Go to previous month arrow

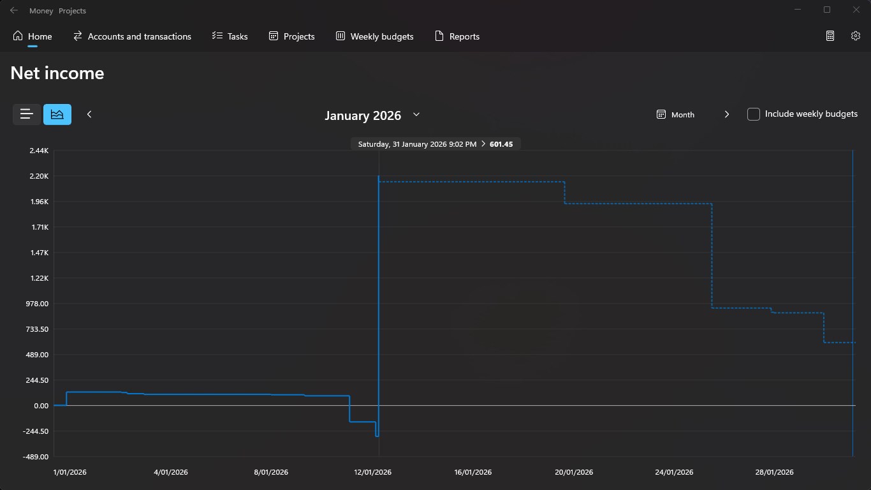point(89,114)
